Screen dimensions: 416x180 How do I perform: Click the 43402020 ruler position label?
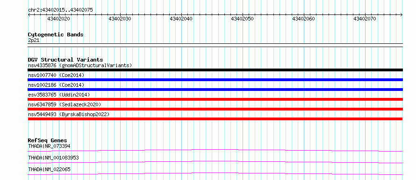point(58,19)
